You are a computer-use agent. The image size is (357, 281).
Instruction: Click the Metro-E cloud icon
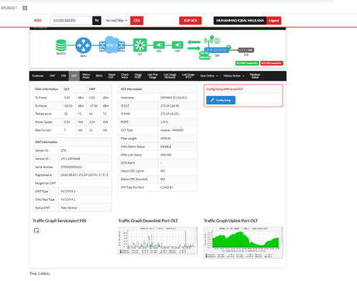click(x=112, y=45)
